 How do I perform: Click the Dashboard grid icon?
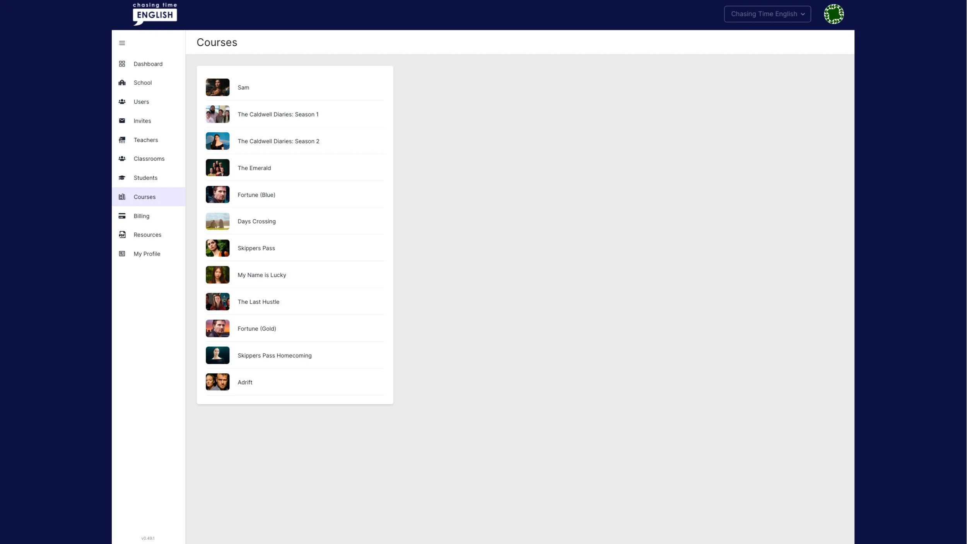[122, 64]
